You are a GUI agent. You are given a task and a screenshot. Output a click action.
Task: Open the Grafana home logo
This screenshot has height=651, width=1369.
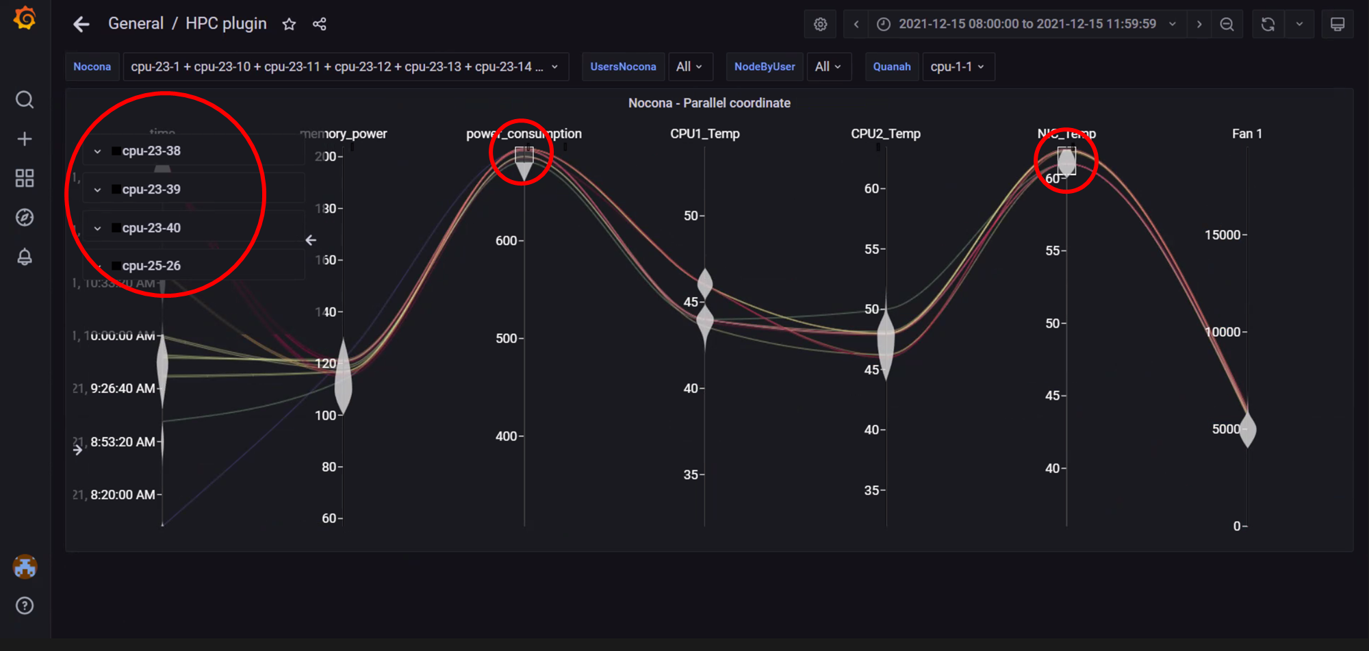point(25,18)
